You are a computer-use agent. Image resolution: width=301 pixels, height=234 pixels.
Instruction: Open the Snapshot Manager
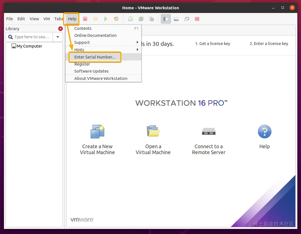click(x=151, y=19)
